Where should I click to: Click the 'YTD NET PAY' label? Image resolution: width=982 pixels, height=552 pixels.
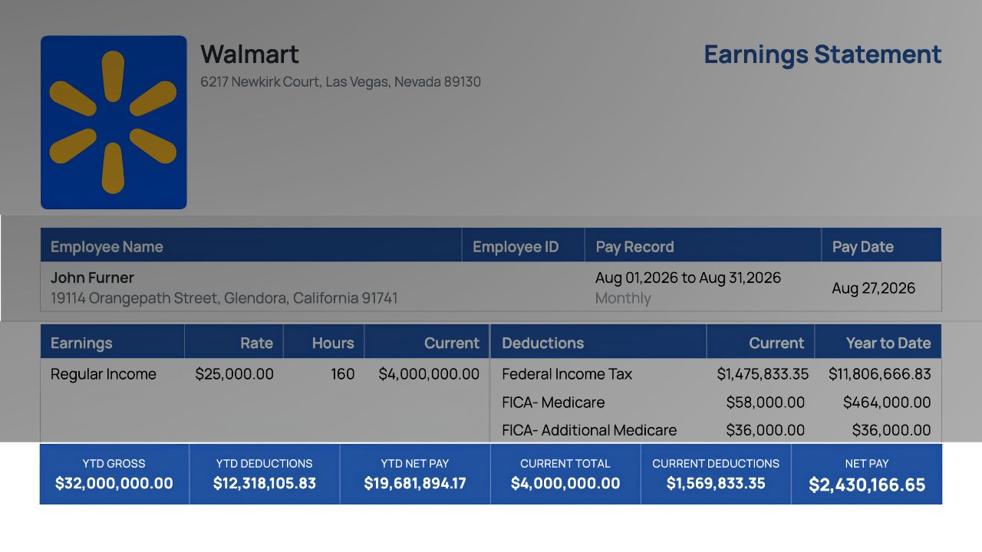(415, 464)
